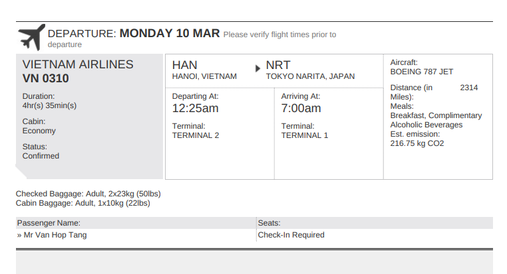Click the Check-In Required seat text

tap(291, 235)
